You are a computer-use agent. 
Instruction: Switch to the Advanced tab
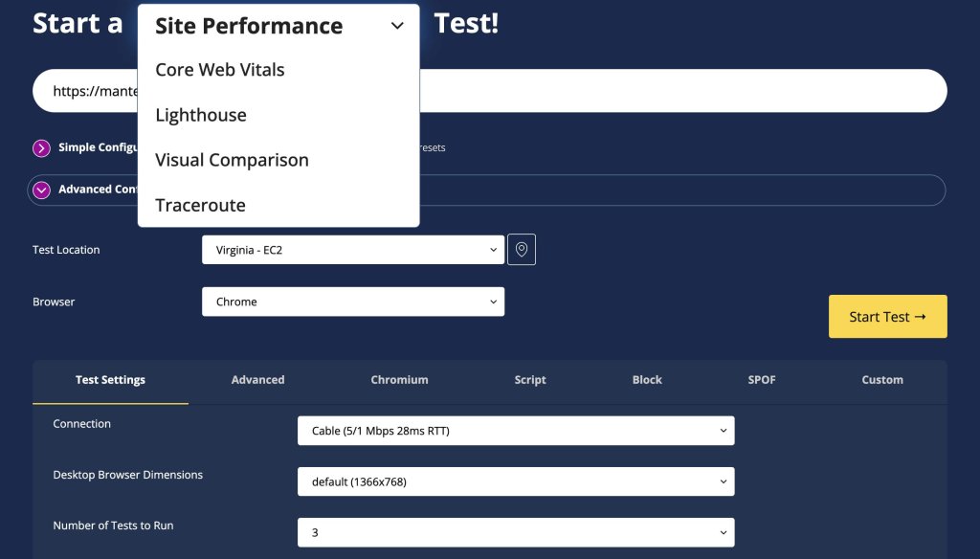[257, 380]
